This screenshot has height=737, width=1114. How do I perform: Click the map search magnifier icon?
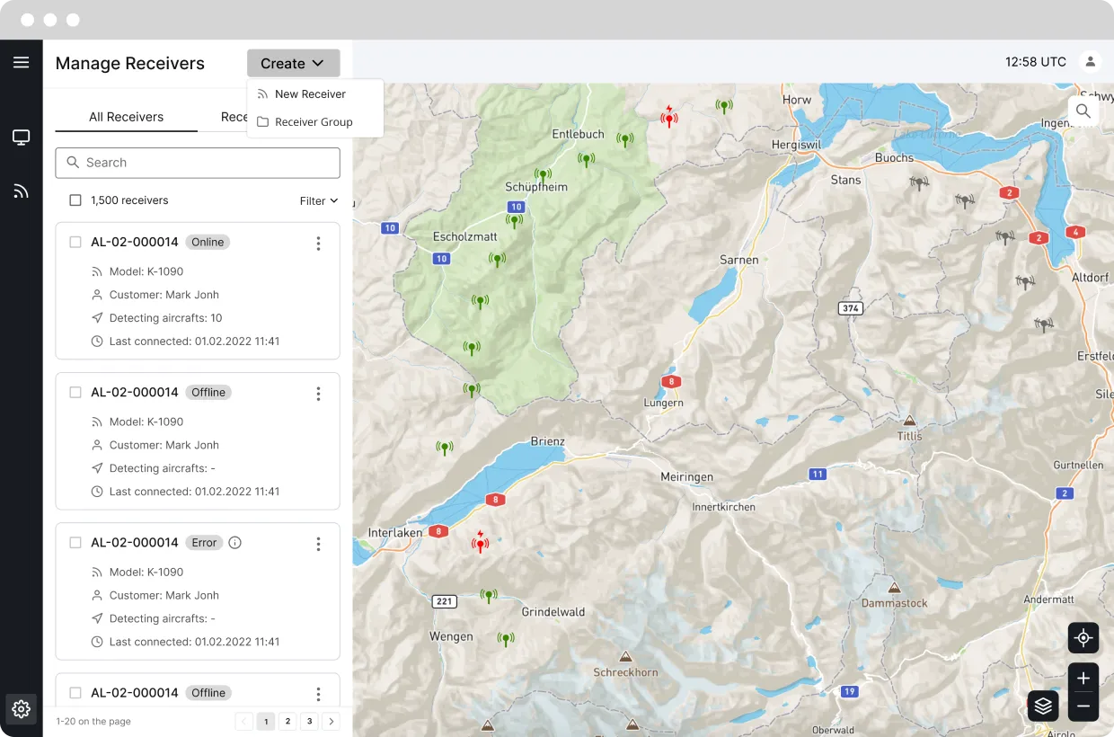[1083, 111]
